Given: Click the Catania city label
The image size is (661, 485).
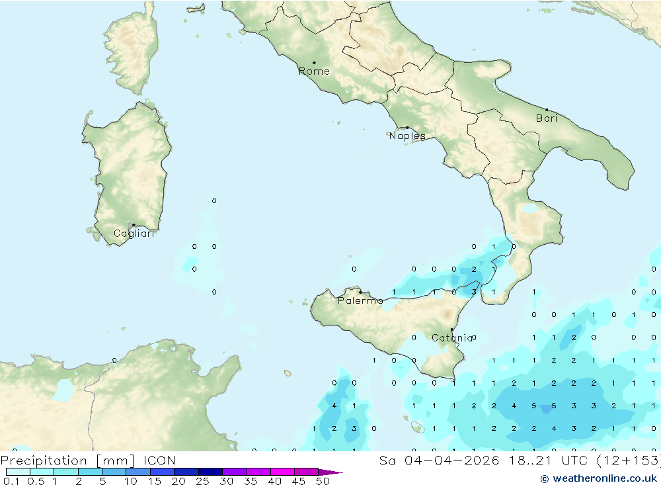Looking at the screenshot, I should [x=452, y=337].
